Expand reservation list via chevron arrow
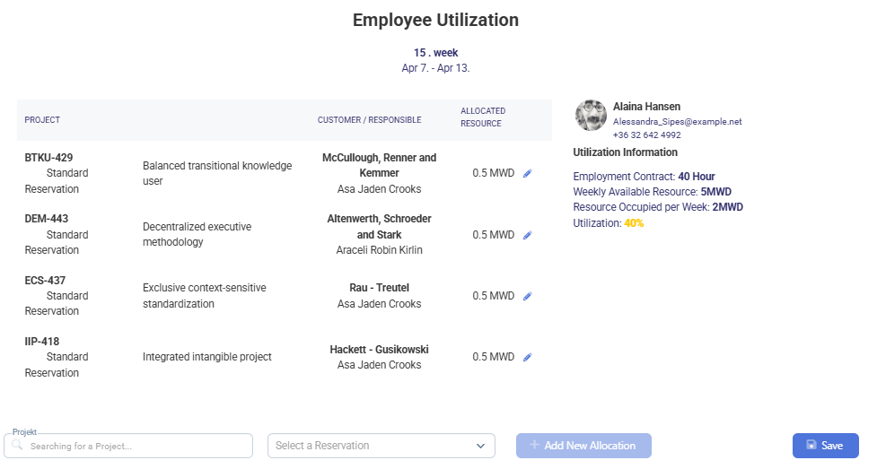This screenshot has height=469, width=877. [479, 446]
